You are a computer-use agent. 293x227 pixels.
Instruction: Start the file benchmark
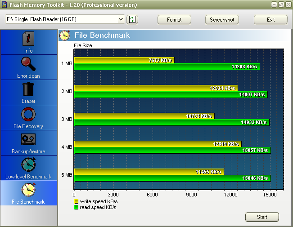(x=262, y=217)
